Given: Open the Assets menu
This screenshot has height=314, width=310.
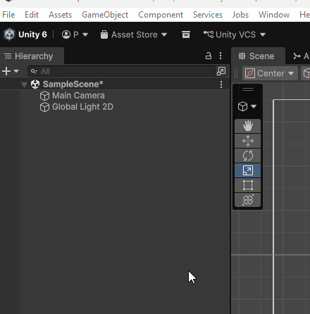Looking at the screenshot, I should pyautogui.click(x=60, y=15).
